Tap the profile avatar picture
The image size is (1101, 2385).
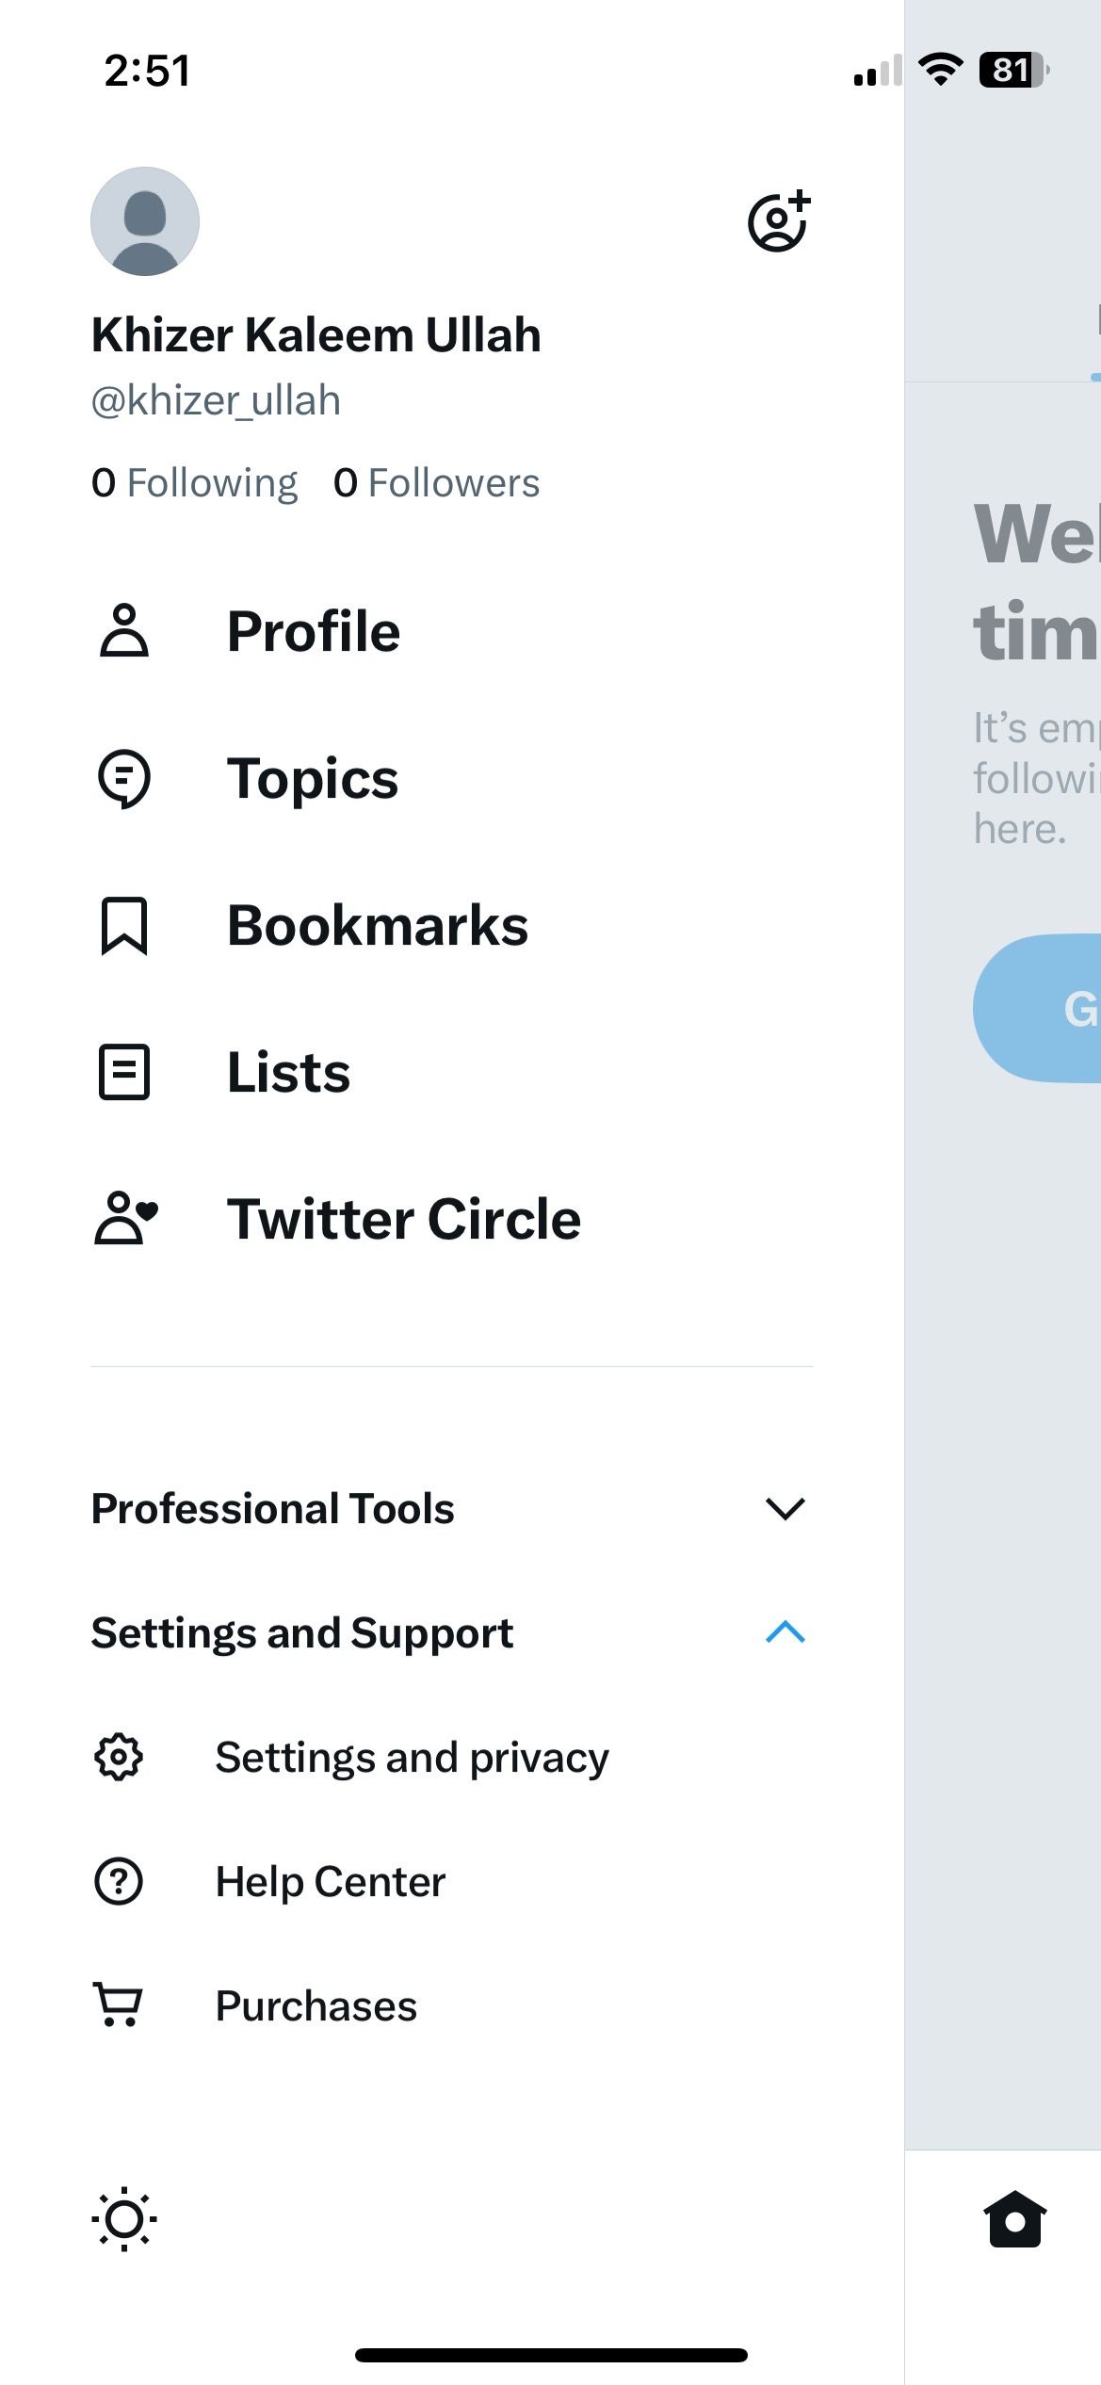[145, 221]
